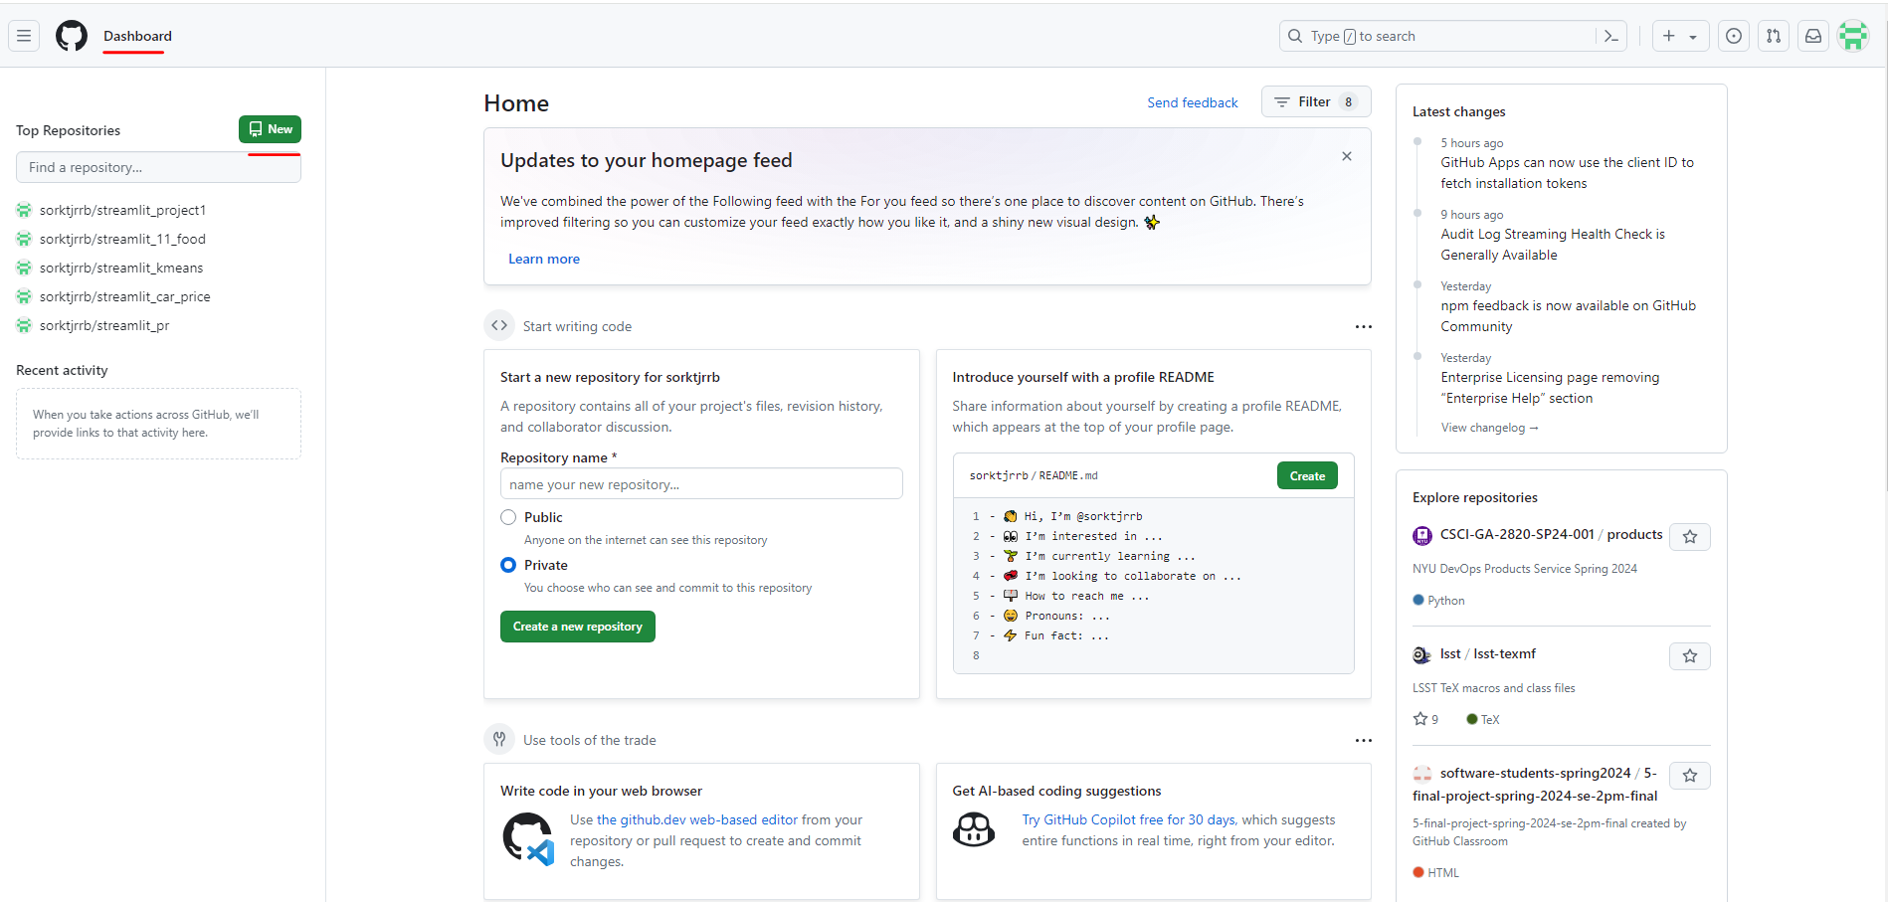Click the README.md file path text
This screenshot has height=902, width=1888.
click(x=1068, y=475)
